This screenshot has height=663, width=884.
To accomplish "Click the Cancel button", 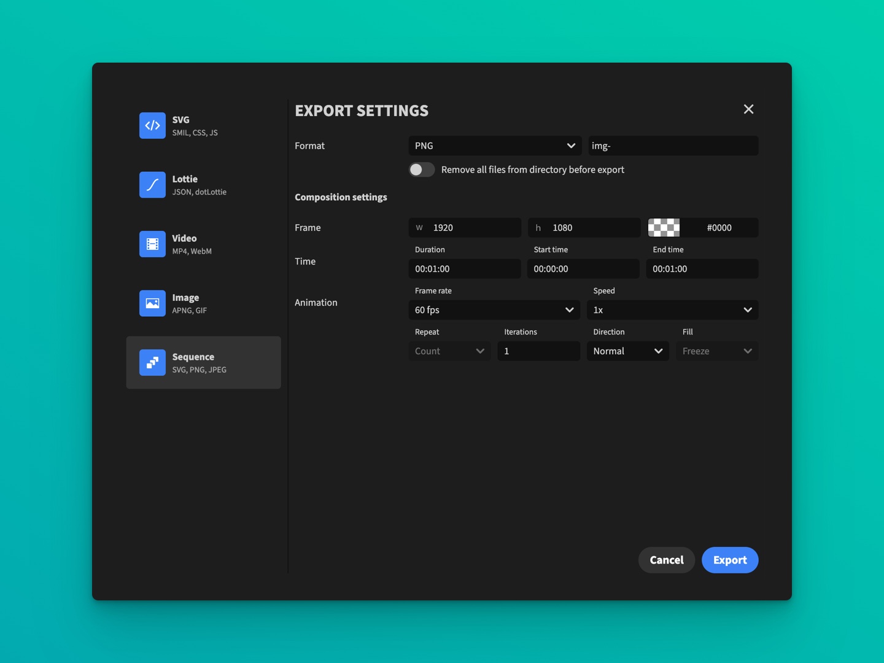I will [x=667, y=560].
